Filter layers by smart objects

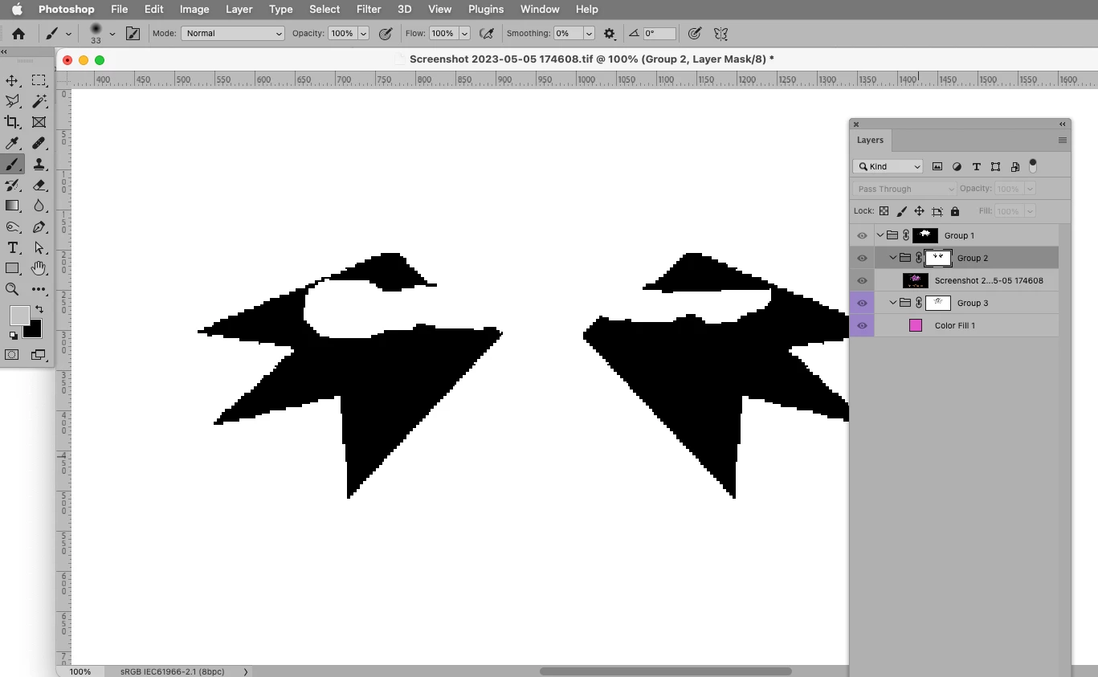pyautogui.click(x=1015, y=166)
